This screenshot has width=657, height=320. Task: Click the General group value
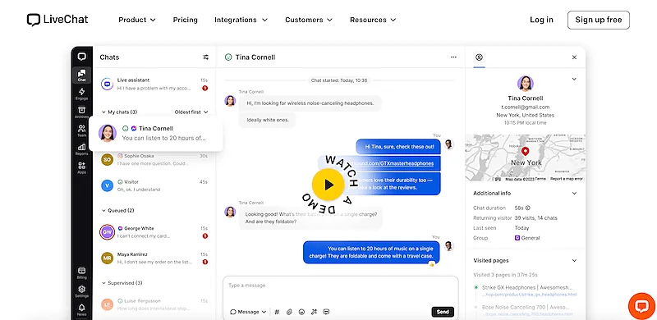527,238
